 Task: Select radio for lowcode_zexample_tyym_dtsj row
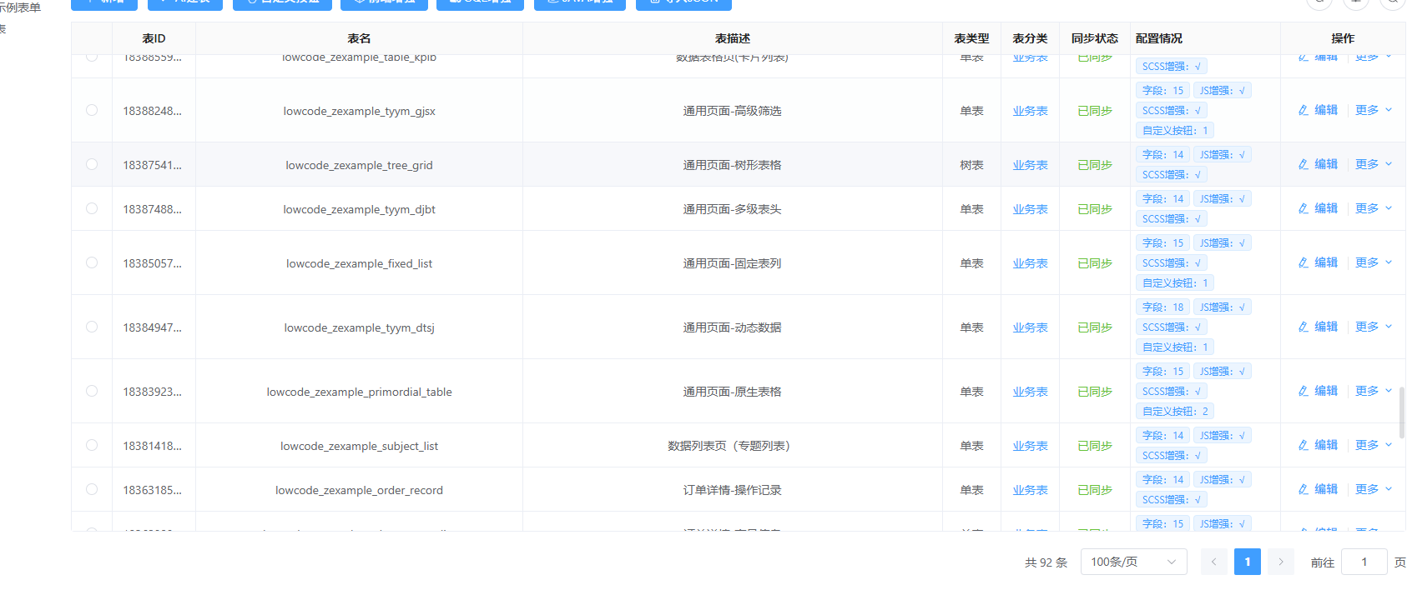[92, 327]
